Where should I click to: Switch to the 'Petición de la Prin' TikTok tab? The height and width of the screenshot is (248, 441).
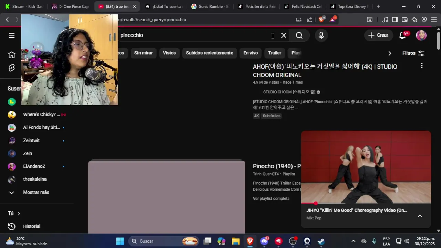257,7
